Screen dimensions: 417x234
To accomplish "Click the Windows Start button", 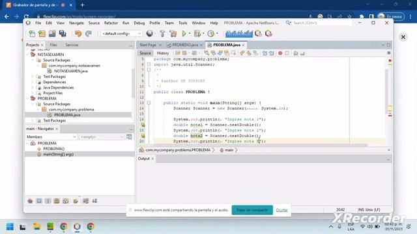I will tap(10, 227).
